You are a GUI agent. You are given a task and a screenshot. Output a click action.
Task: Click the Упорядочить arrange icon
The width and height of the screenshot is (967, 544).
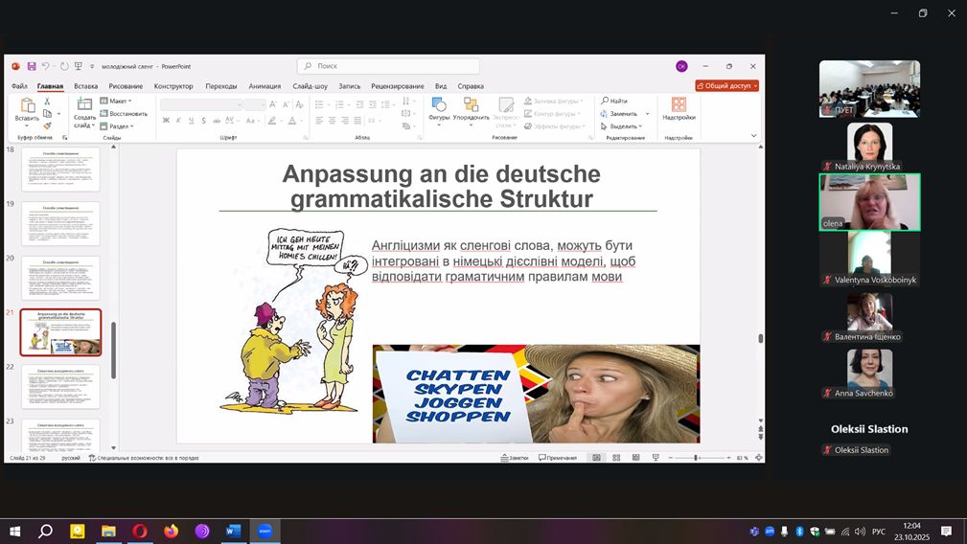(471, 109)
